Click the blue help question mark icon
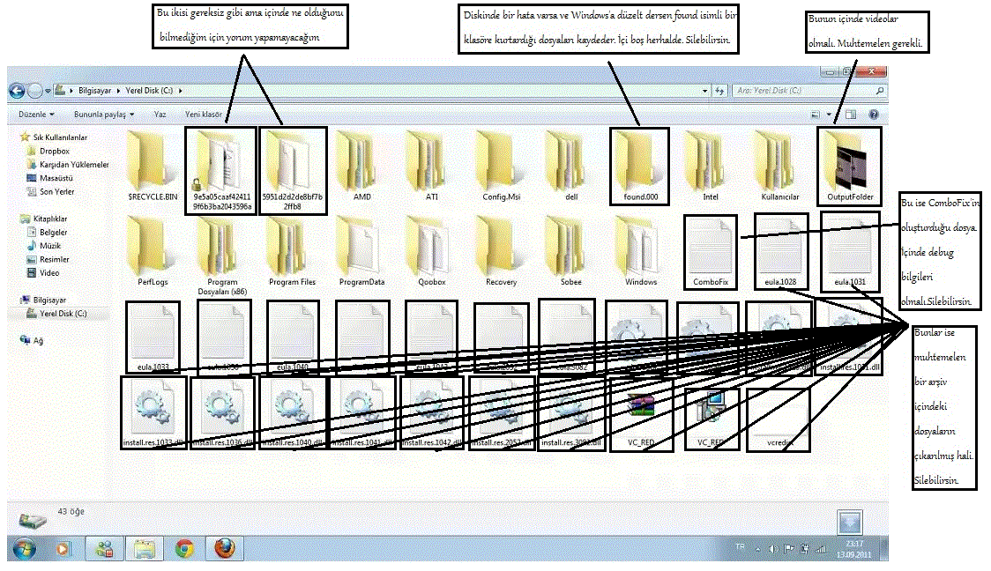This screenshot has width=991, height=571. tap(874, 115)
